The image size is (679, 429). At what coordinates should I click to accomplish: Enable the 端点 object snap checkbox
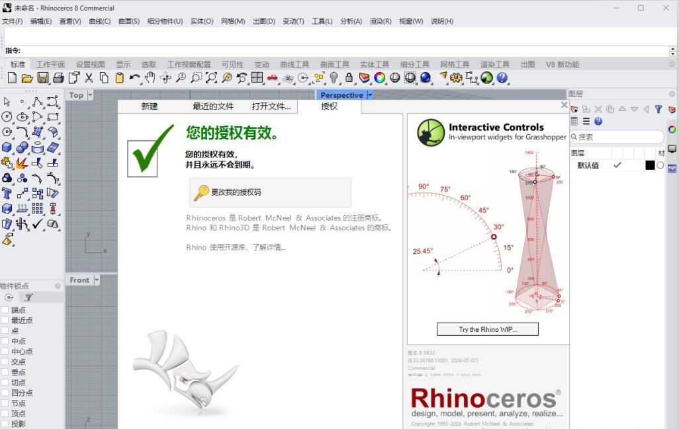5,310
